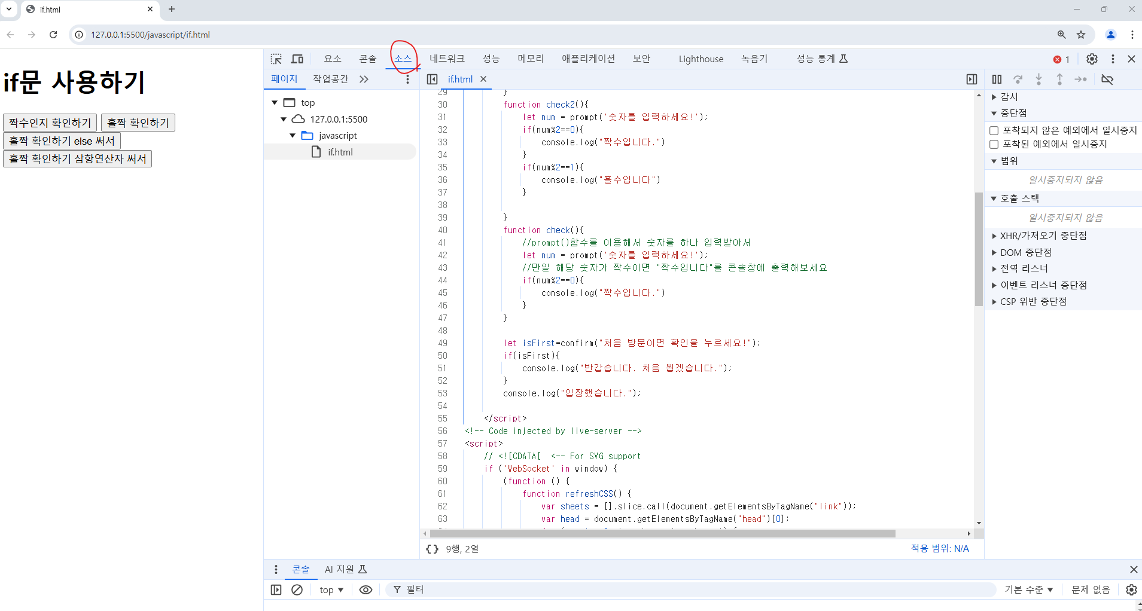Screen dimensions: 1142x611
Task: Open the top context selector dropdown
Action: 331,590
